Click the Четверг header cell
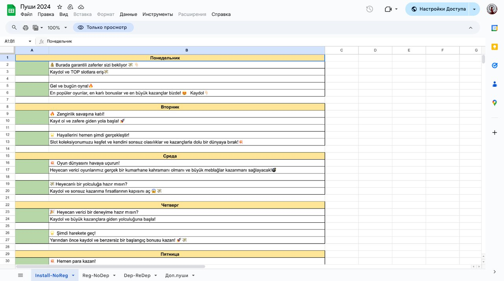 point(170,205)
